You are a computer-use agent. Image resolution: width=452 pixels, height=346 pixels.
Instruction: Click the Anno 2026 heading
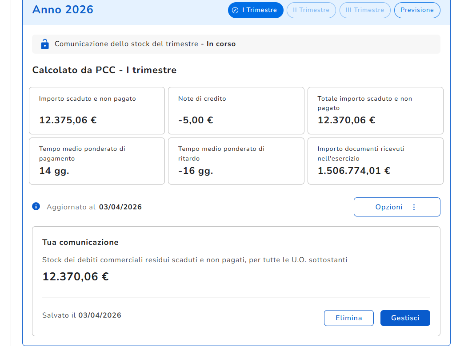[x=63, y=10]
